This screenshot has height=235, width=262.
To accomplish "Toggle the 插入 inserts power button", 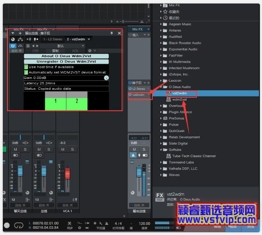I will tap(130, 35).
